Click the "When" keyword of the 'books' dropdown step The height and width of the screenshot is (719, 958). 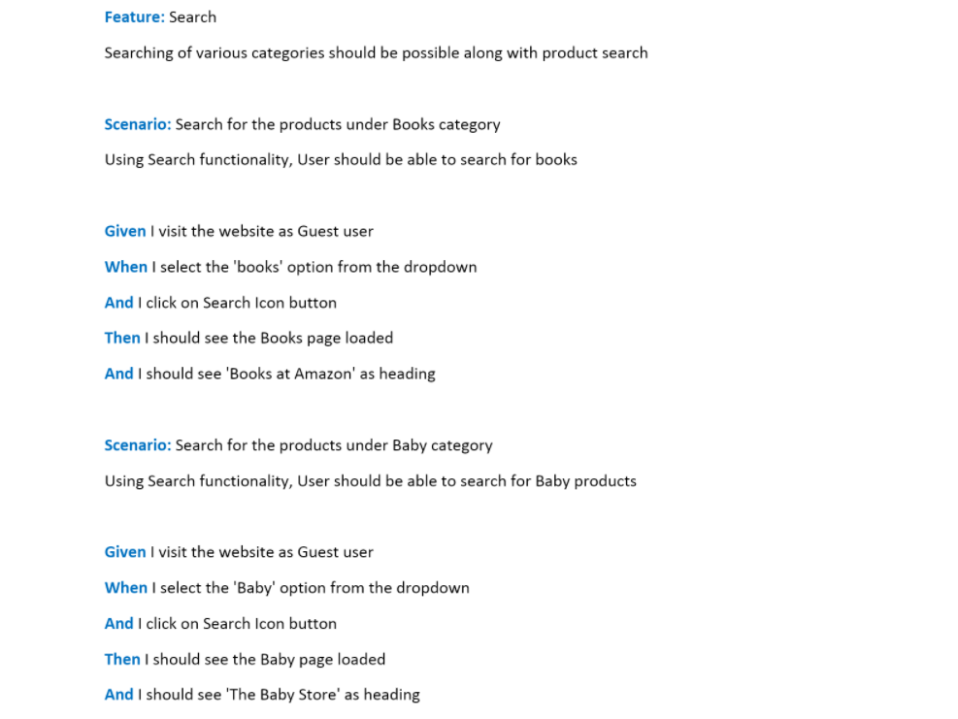point(126,267)
